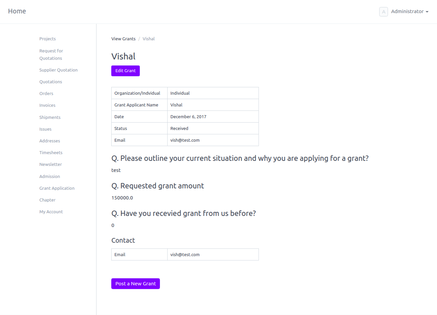Open Addresses sidebar item
The width and height of the screenshot is (437, 315).
[x=50, y=141]
